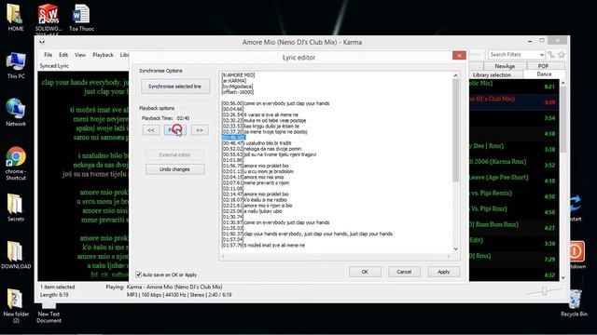Click OK in Lyric editor

click(x=365, y=272)
